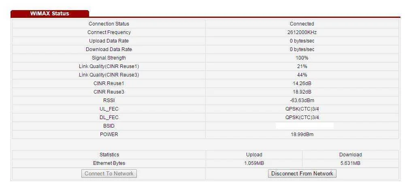Click the blank BSID value field
Screen dimensions: 413x190
coord(305,126)
